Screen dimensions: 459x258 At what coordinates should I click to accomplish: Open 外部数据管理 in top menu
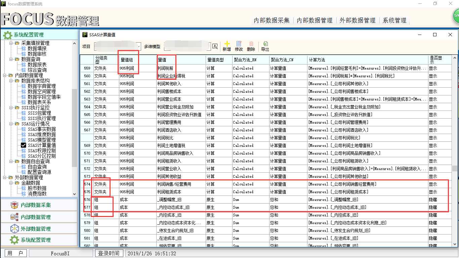358,20
